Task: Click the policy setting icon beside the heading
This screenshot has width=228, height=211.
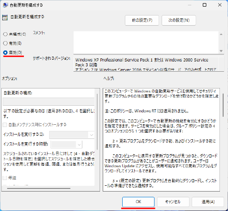Action: [x=5, y=18]
